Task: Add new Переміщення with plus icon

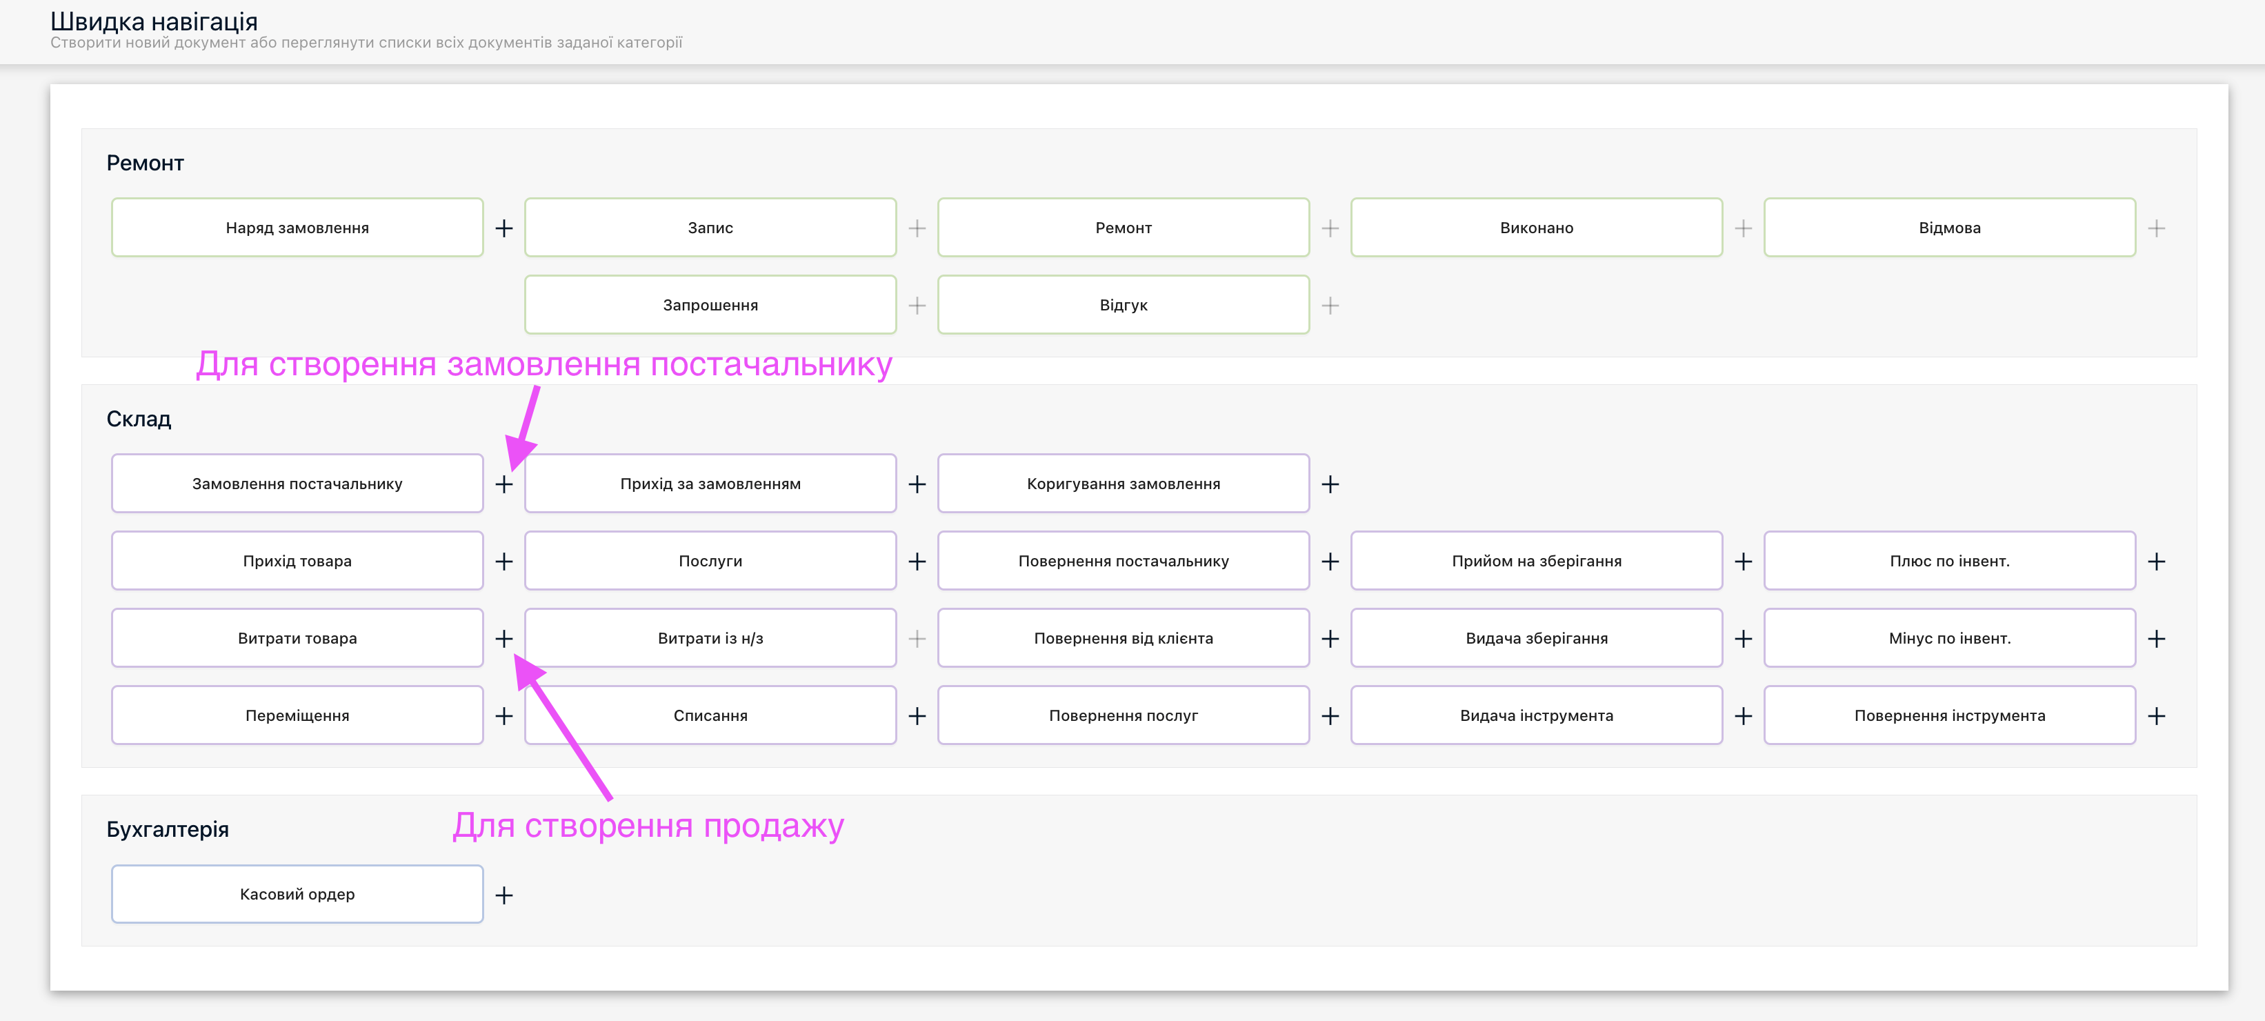Action: (503, 716)
